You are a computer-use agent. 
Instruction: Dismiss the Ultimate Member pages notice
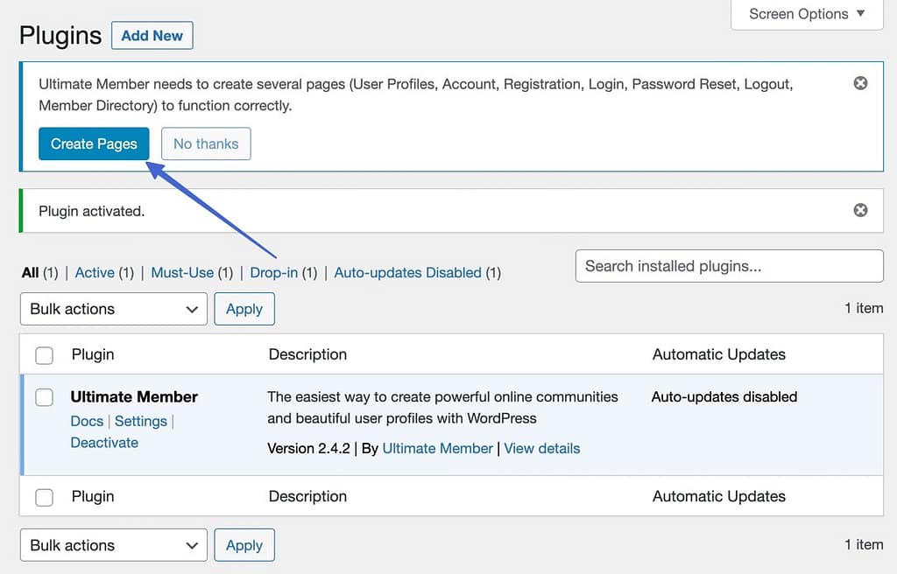(x=859, y=82)
